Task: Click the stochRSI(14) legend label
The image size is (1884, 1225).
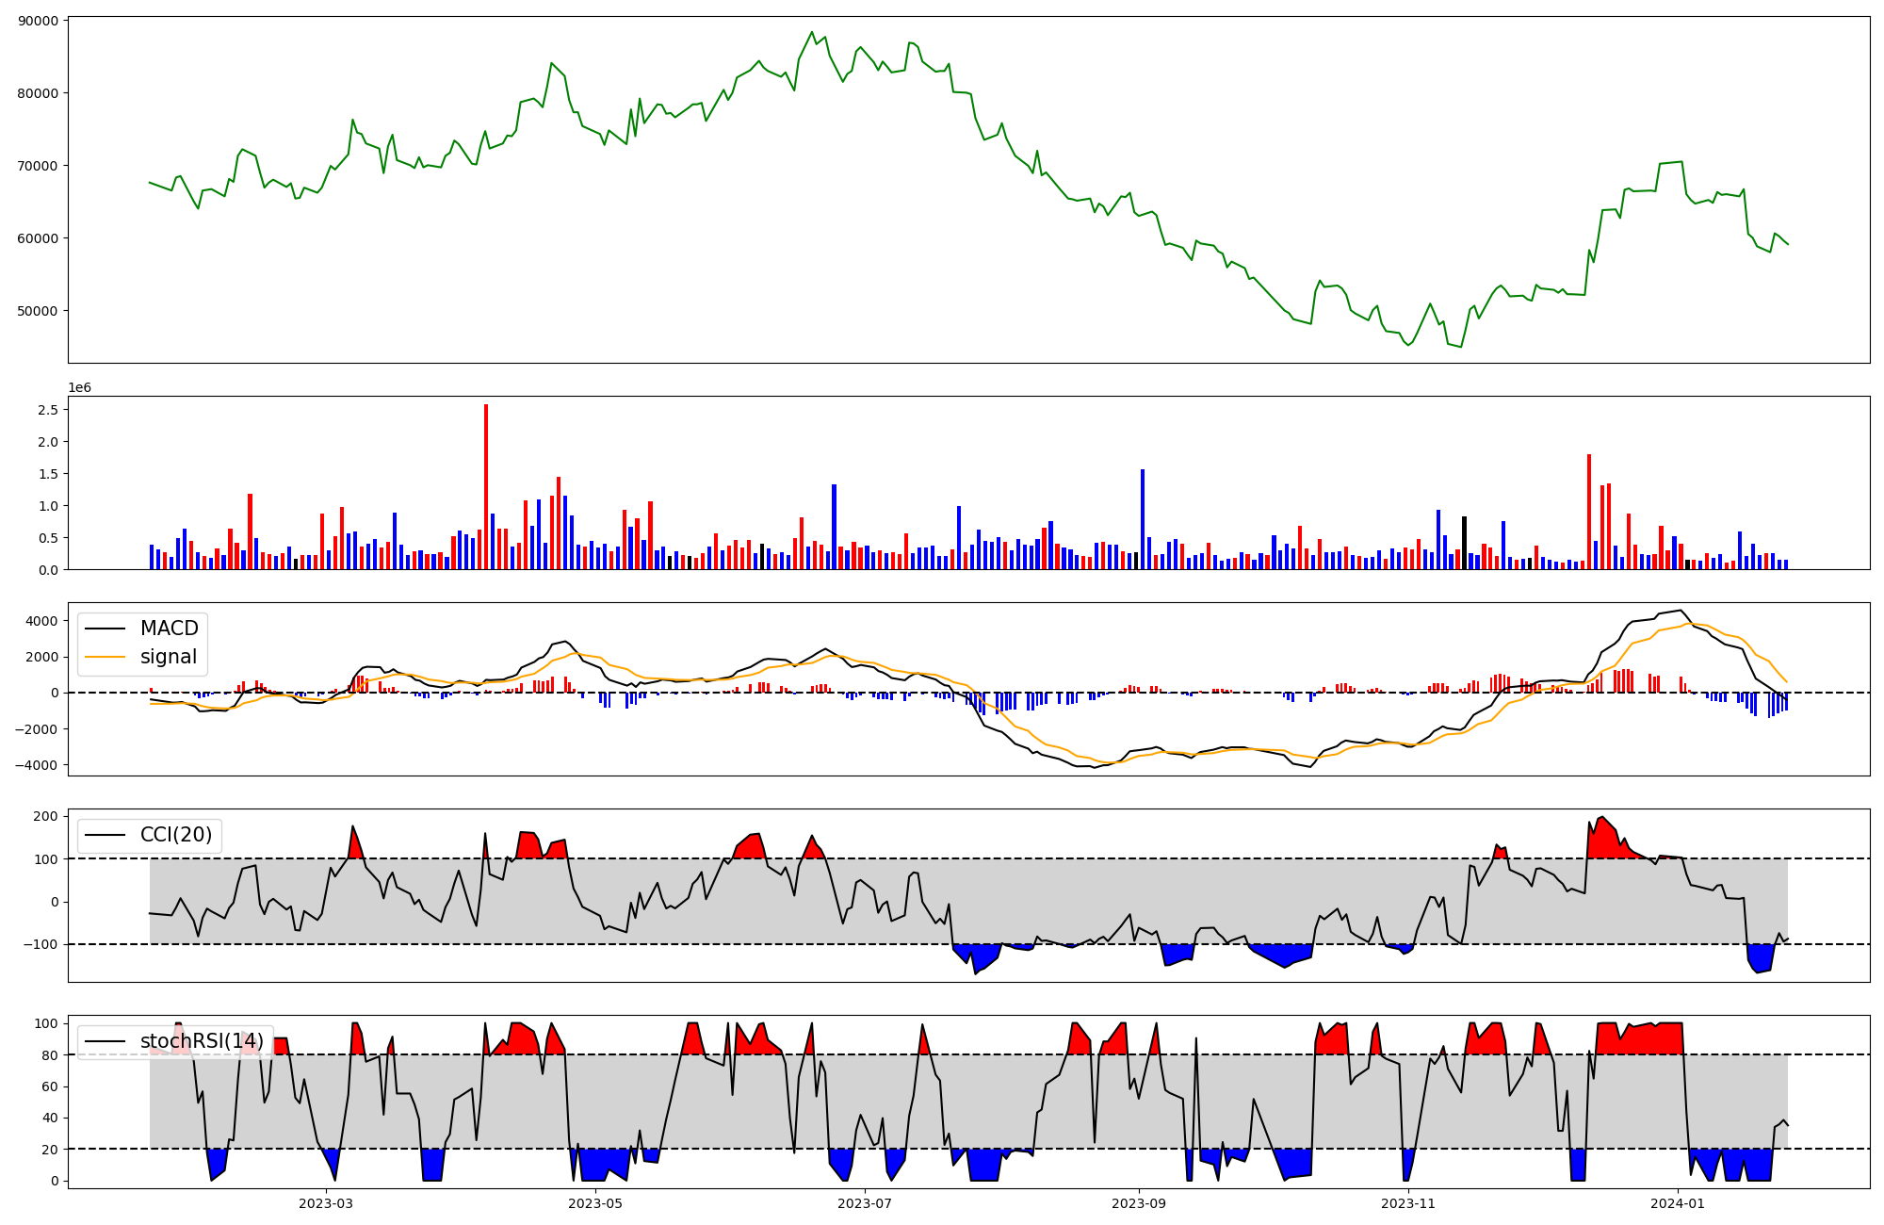Action: tap(202, 1041)
